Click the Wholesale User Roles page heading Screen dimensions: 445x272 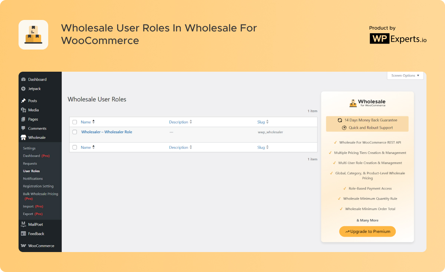tap(97, 99)
